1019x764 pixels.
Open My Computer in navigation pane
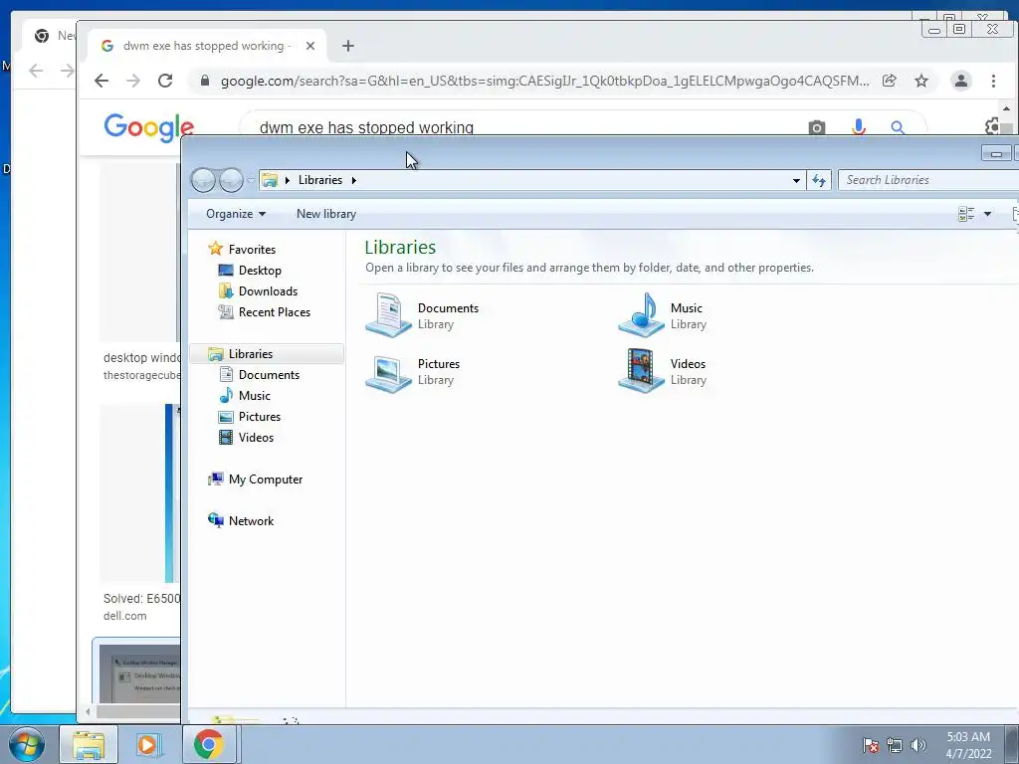click(x=256, y=479)
